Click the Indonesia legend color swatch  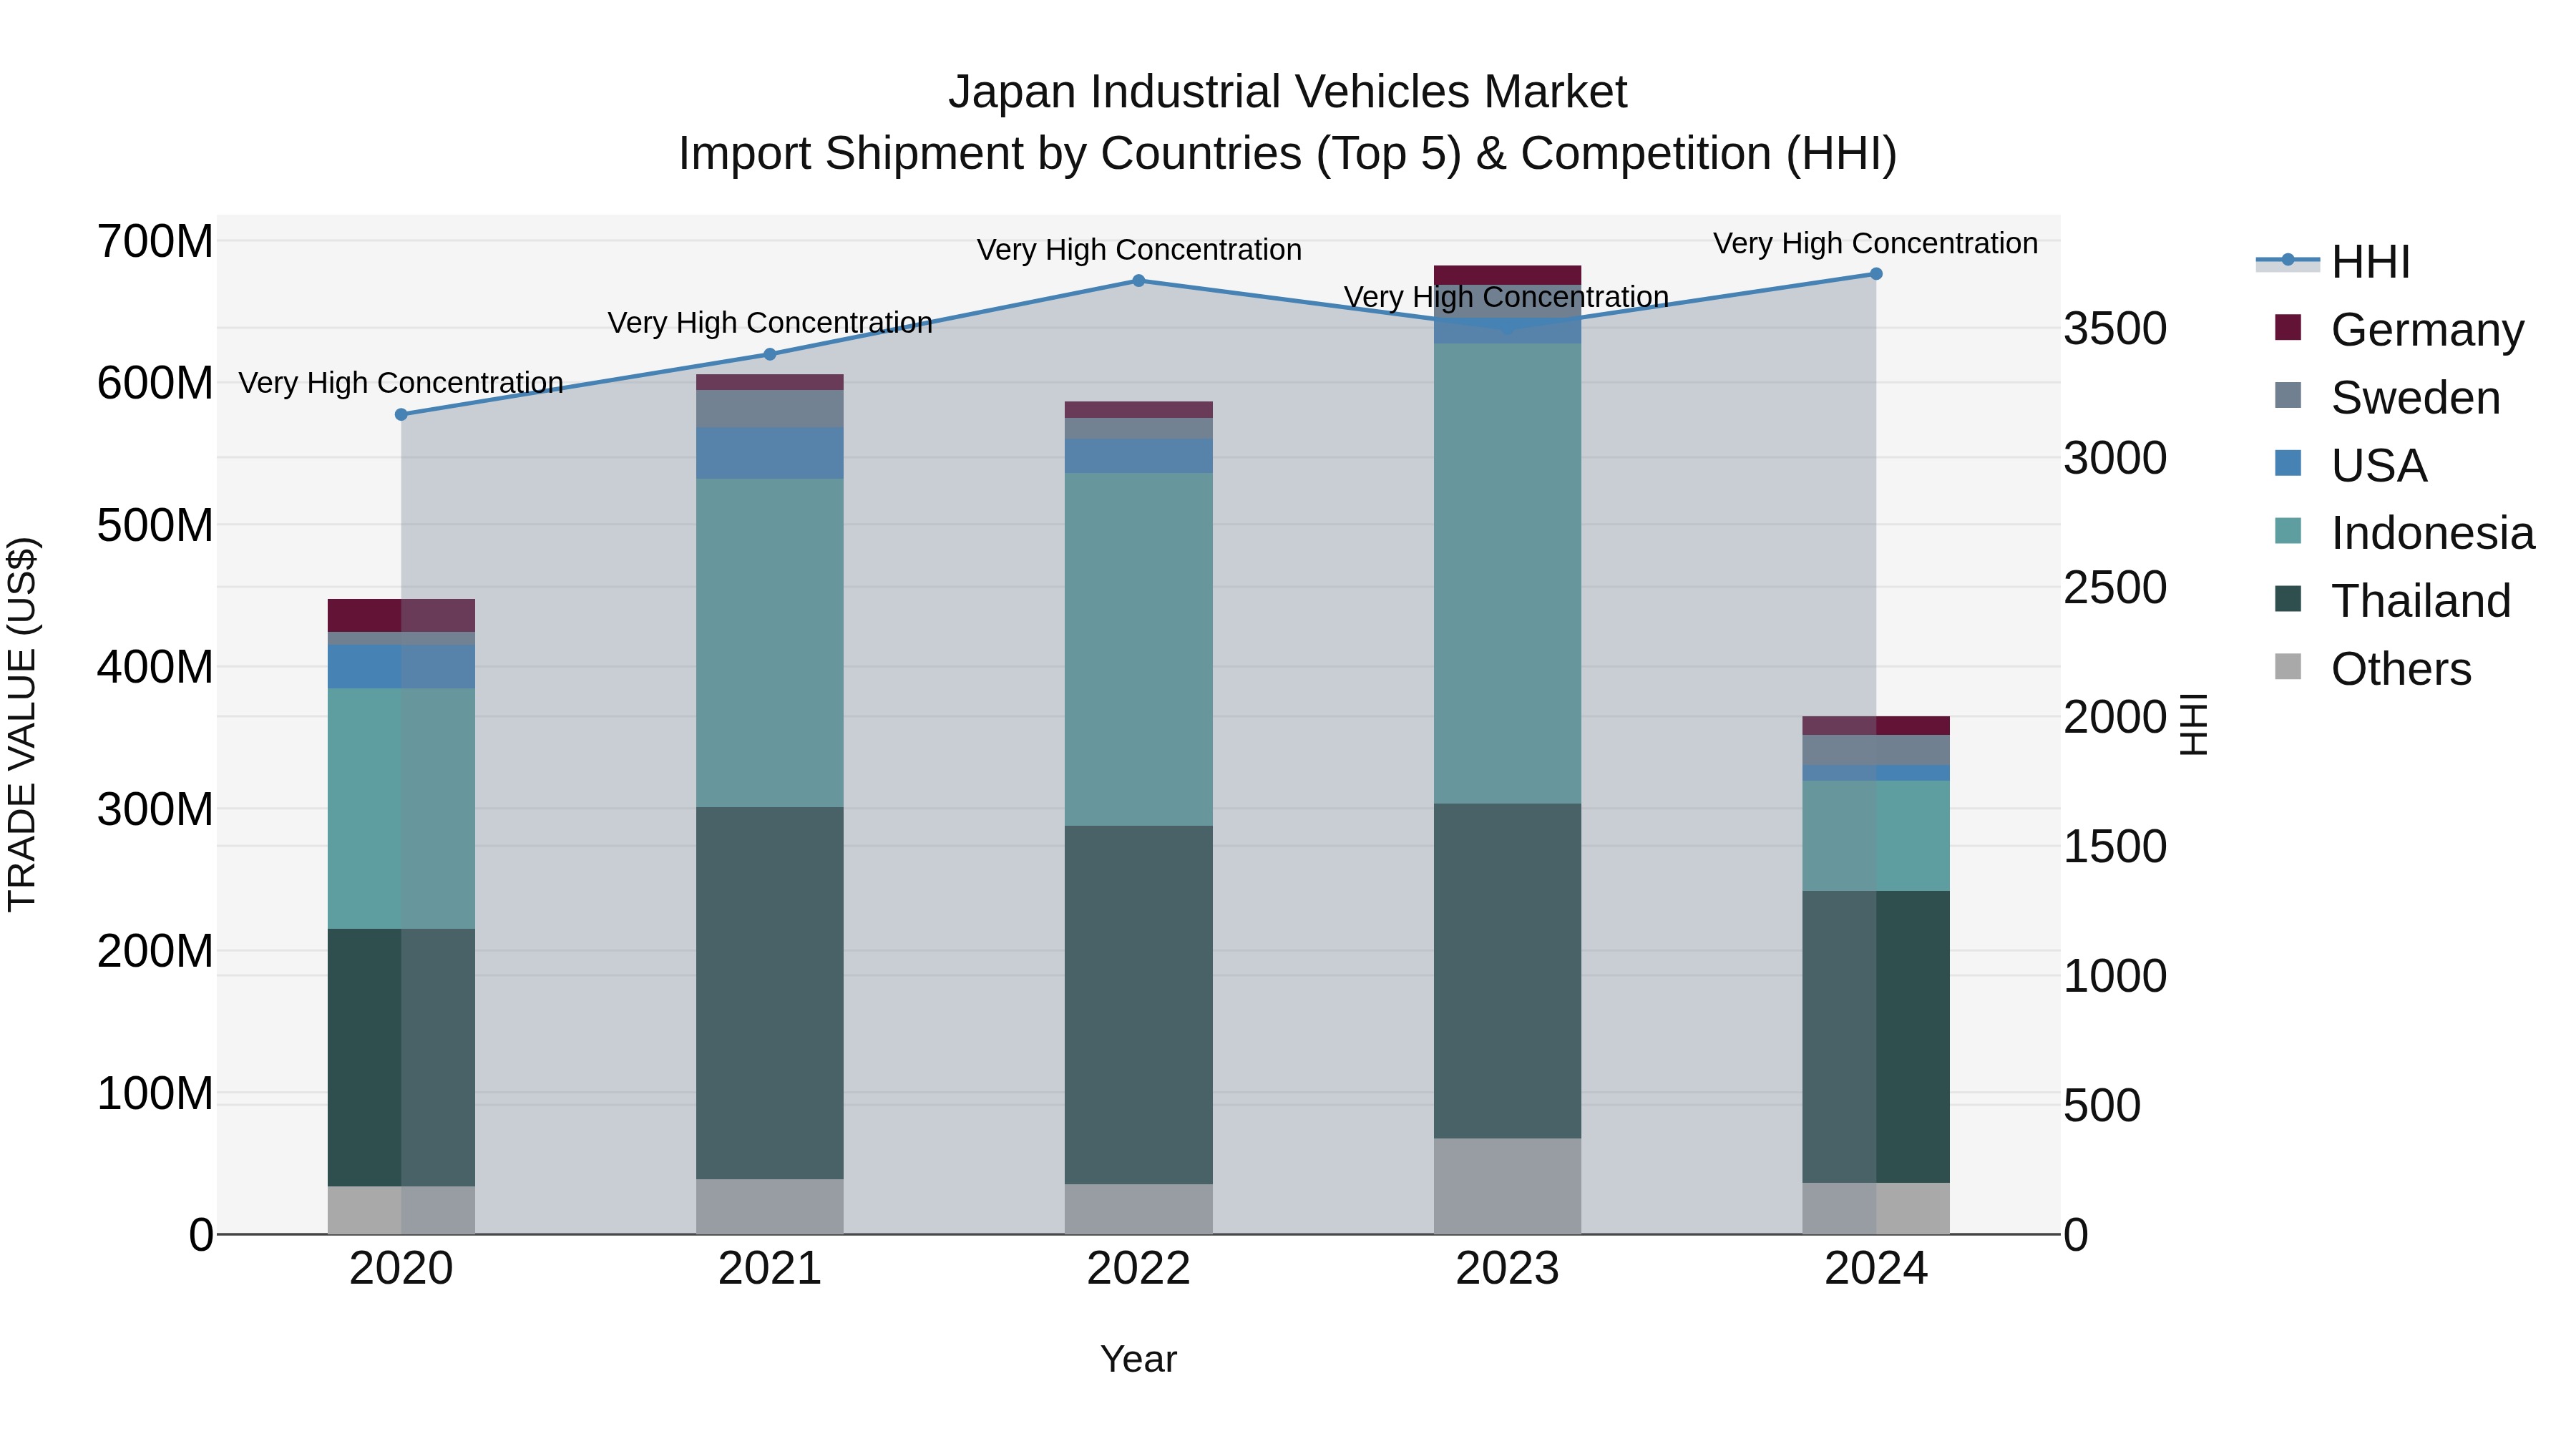click(2288, 532)
